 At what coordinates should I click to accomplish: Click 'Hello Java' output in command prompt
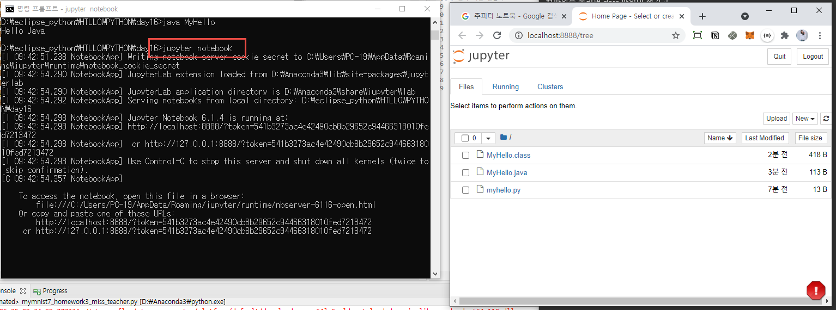(x=23, y=31)
